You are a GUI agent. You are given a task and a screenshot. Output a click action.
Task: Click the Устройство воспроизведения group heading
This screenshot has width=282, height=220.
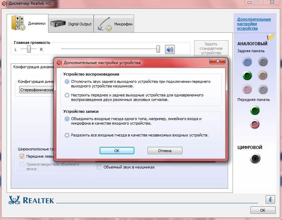pos(91,74)
